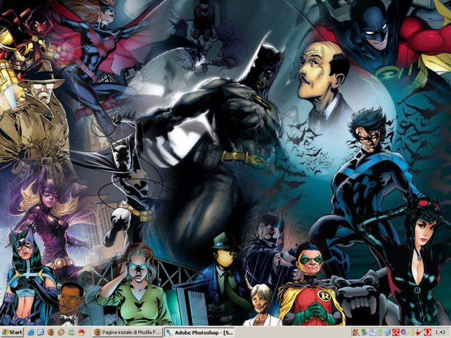Click the red checkmark tray icon
451x338 pixels.
pyautogui.click(x=419, y=333)
